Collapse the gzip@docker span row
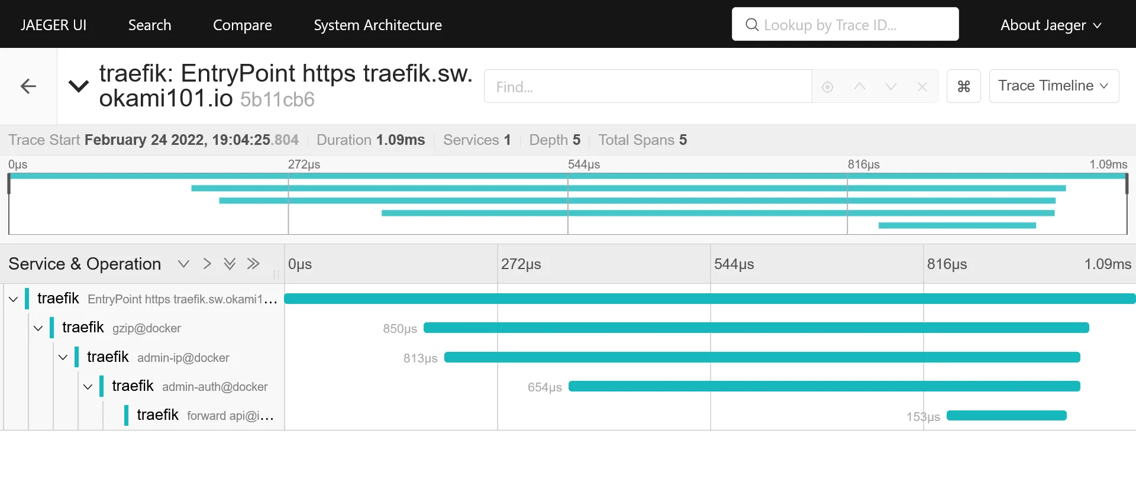This screenshot has height=479, width=1136. pyautogui.click(x=38, y=328)
